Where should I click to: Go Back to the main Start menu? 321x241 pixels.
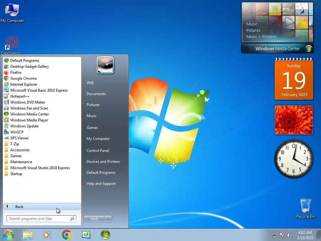click(x=42, y=206)
